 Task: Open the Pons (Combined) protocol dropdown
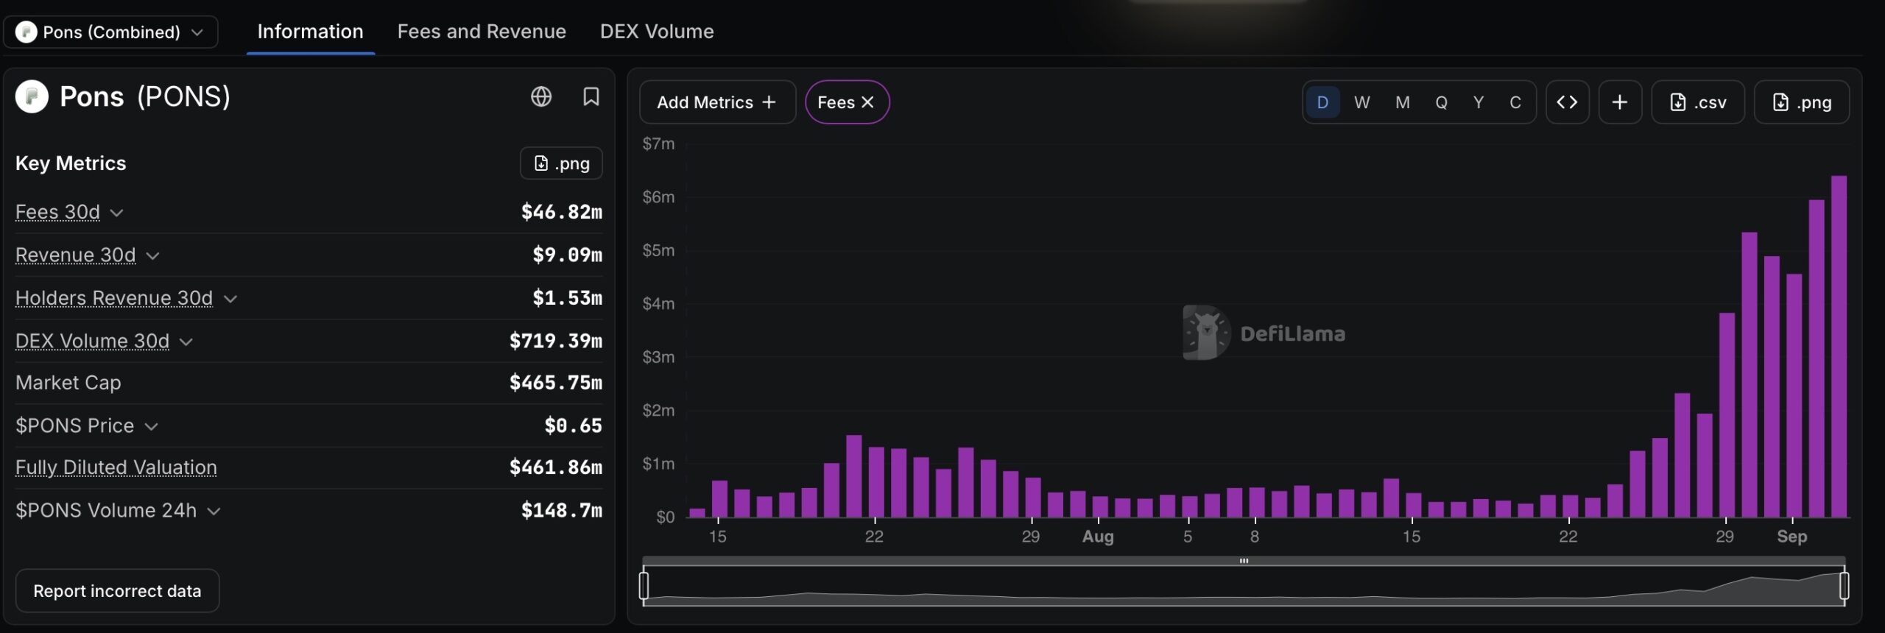click(x=110, y=32)
